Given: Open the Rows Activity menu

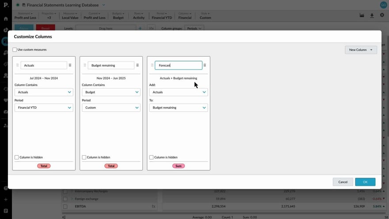Looking at the screenshot, I should [139, 15].
